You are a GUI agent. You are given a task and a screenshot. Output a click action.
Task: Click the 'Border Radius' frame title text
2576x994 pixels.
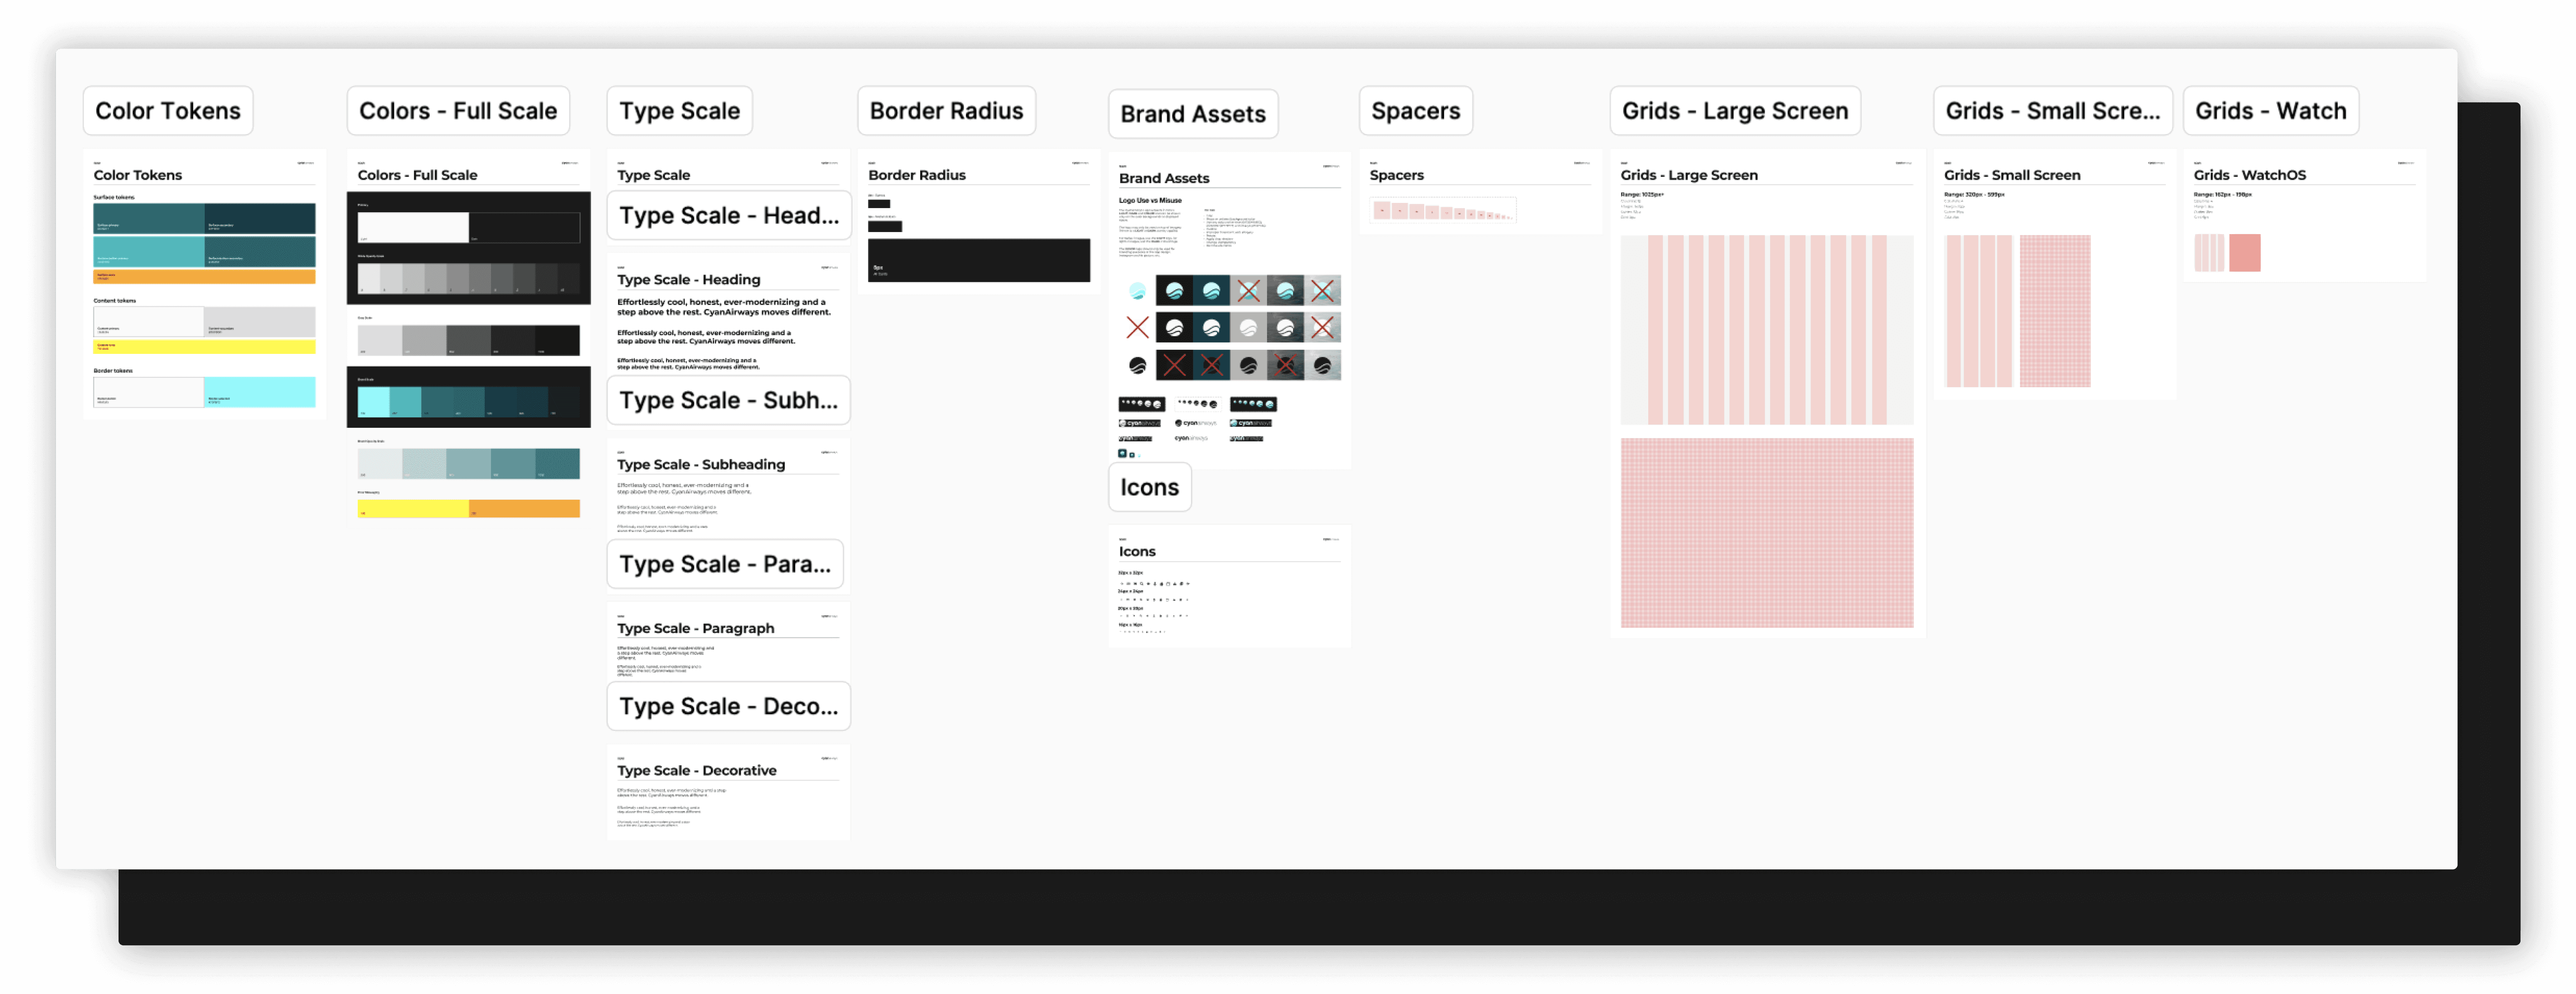tap(917, 175)
